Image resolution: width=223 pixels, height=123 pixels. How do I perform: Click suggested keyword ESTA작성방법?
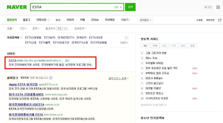point(99,43)
